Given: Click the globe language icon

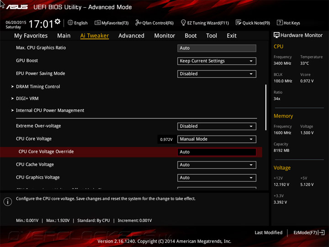Looking at the screenshot, I should (70, 22).
